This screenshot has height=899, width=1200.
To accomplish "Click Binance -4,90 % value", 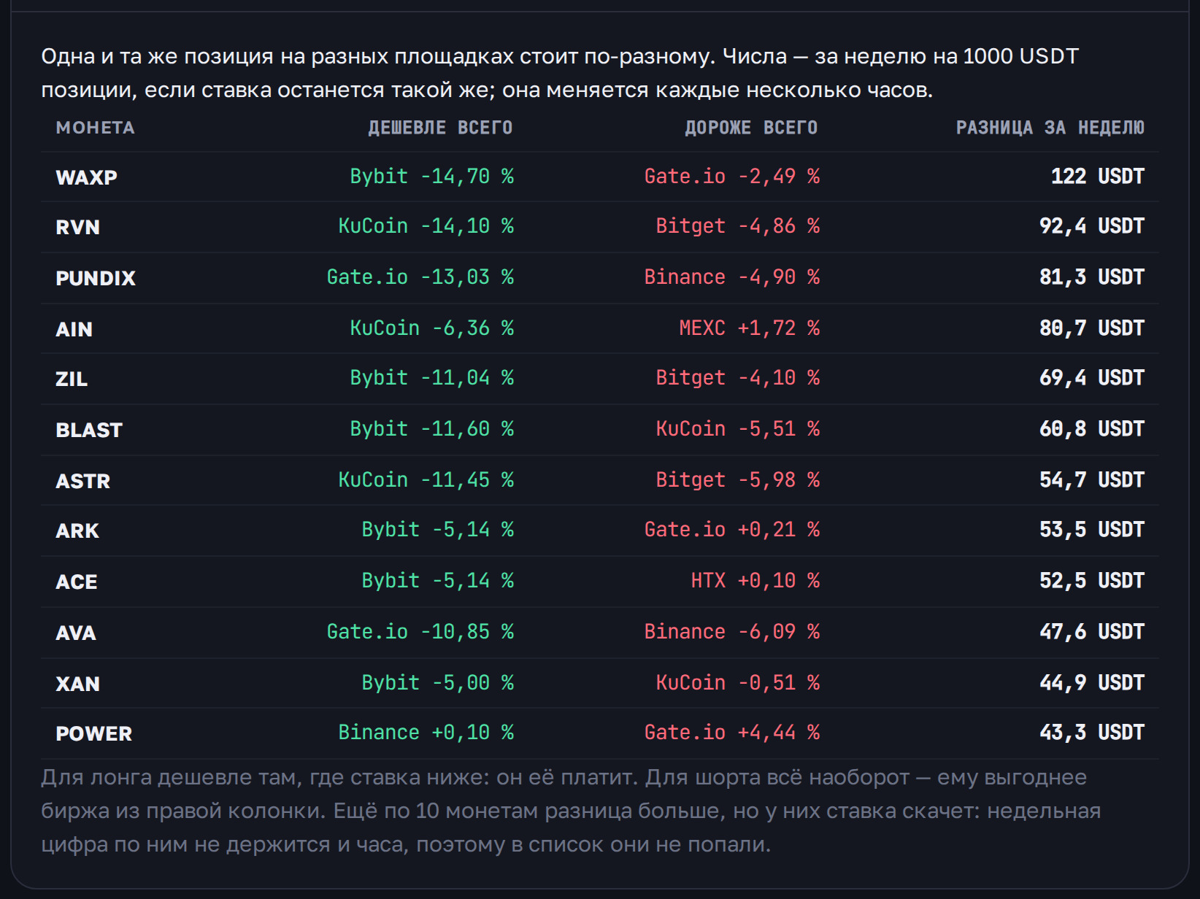I will [x=732, y=277].
